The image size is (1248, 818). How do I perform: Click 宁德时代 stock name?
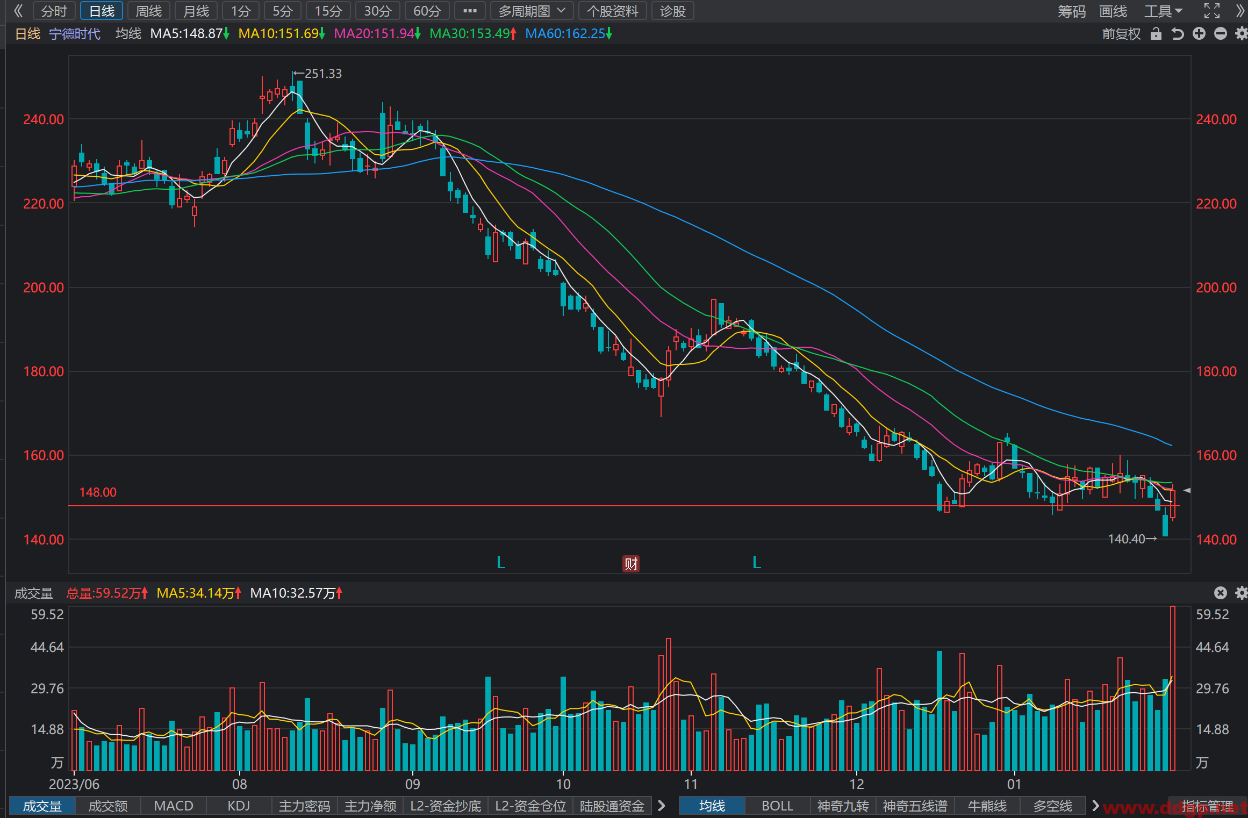click(75, 34)
